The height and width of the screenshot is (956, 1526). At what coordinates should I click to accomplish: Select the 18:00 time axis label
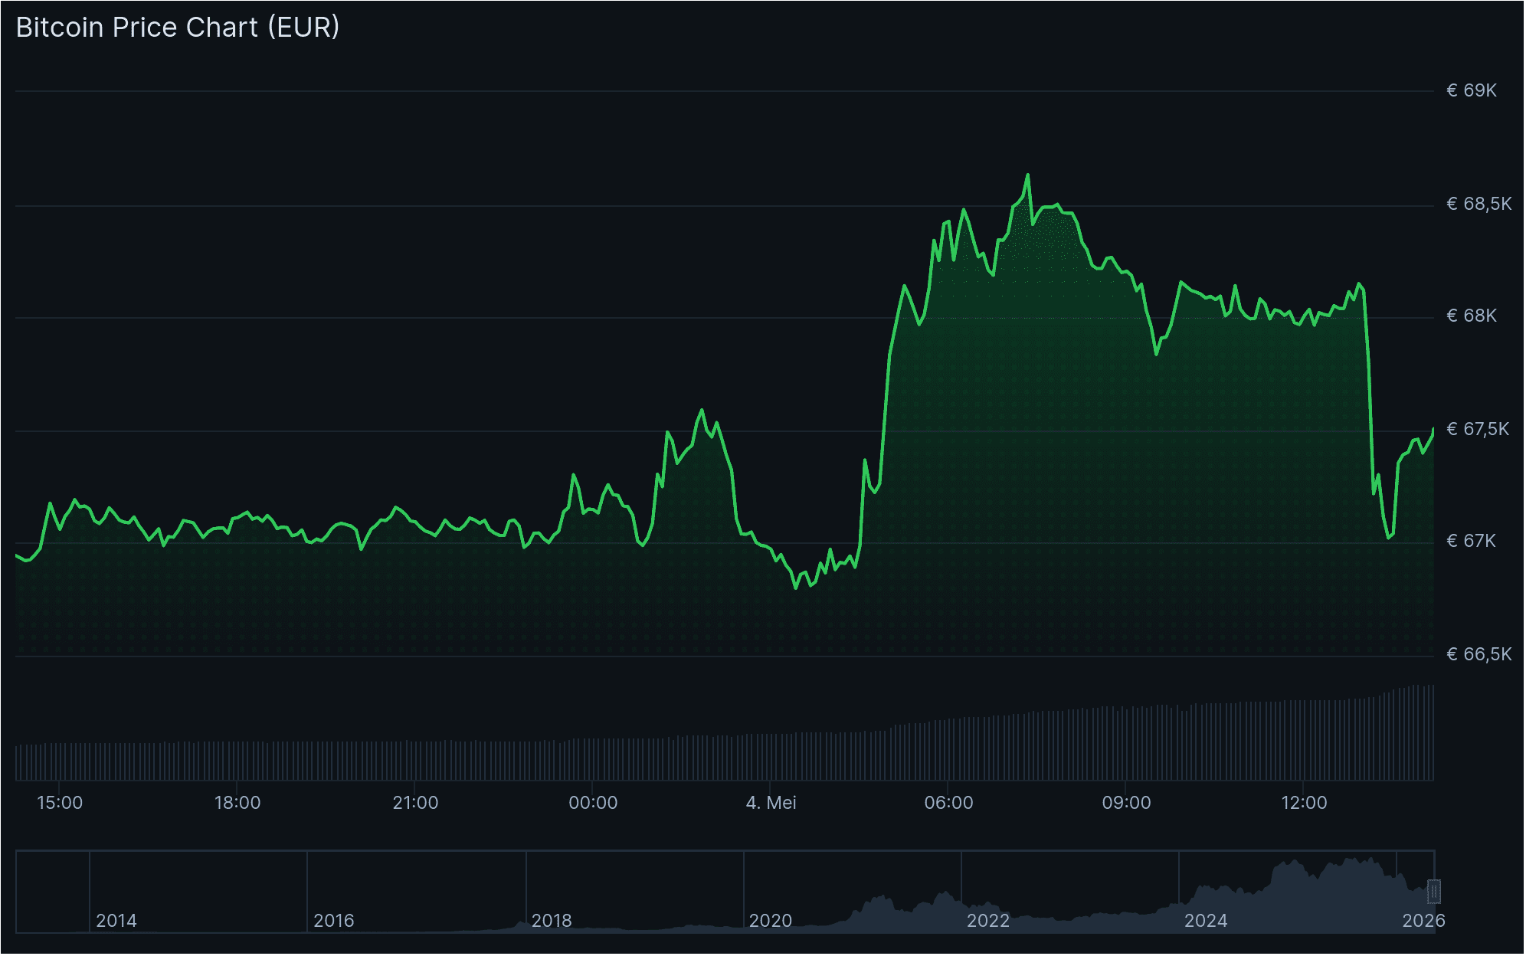237,803
